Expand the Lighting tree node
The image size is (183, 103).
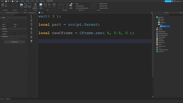click(155, 30)
